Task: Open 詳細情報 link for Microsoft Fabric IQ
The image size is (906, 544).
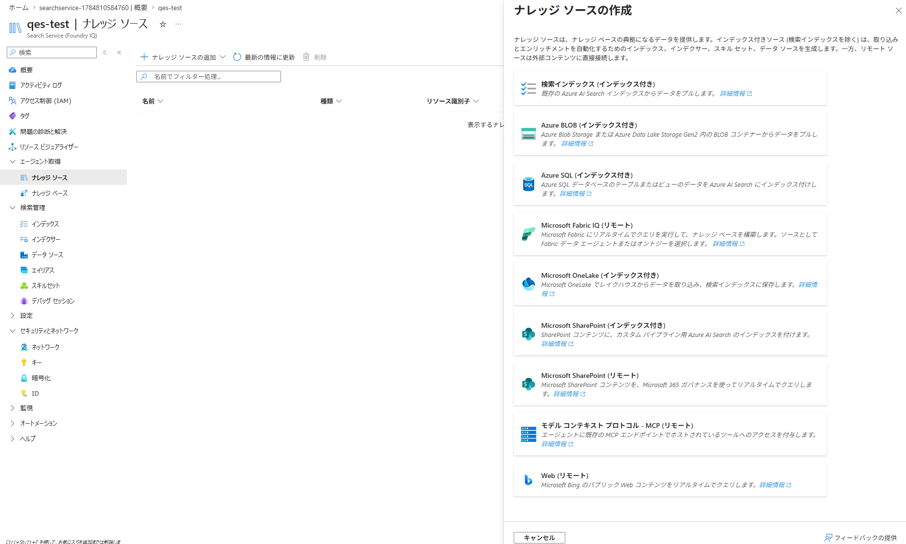Action: 729,244
